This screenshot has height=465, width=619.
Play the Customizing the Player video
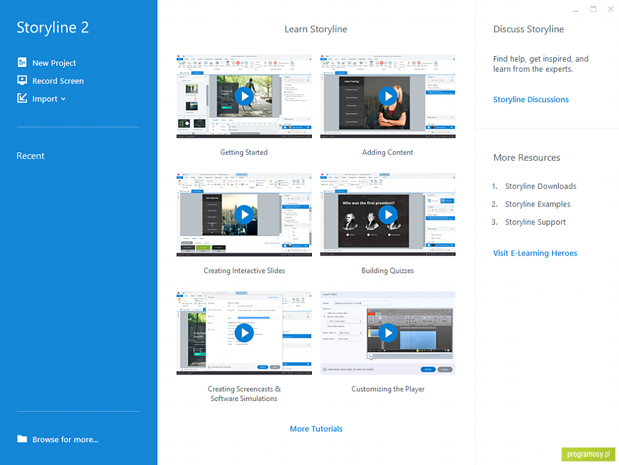click(x=388, y=333)
